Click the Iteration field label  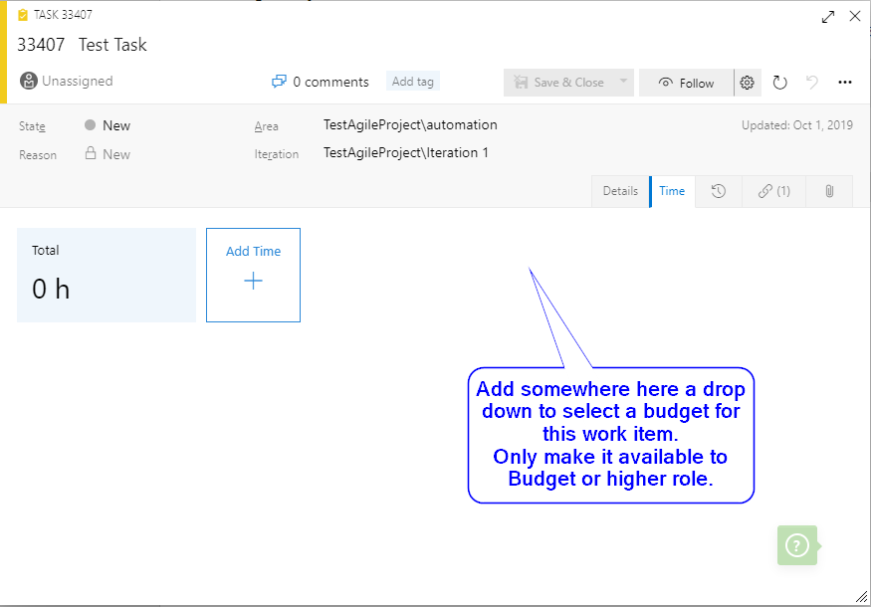(277, 154)
